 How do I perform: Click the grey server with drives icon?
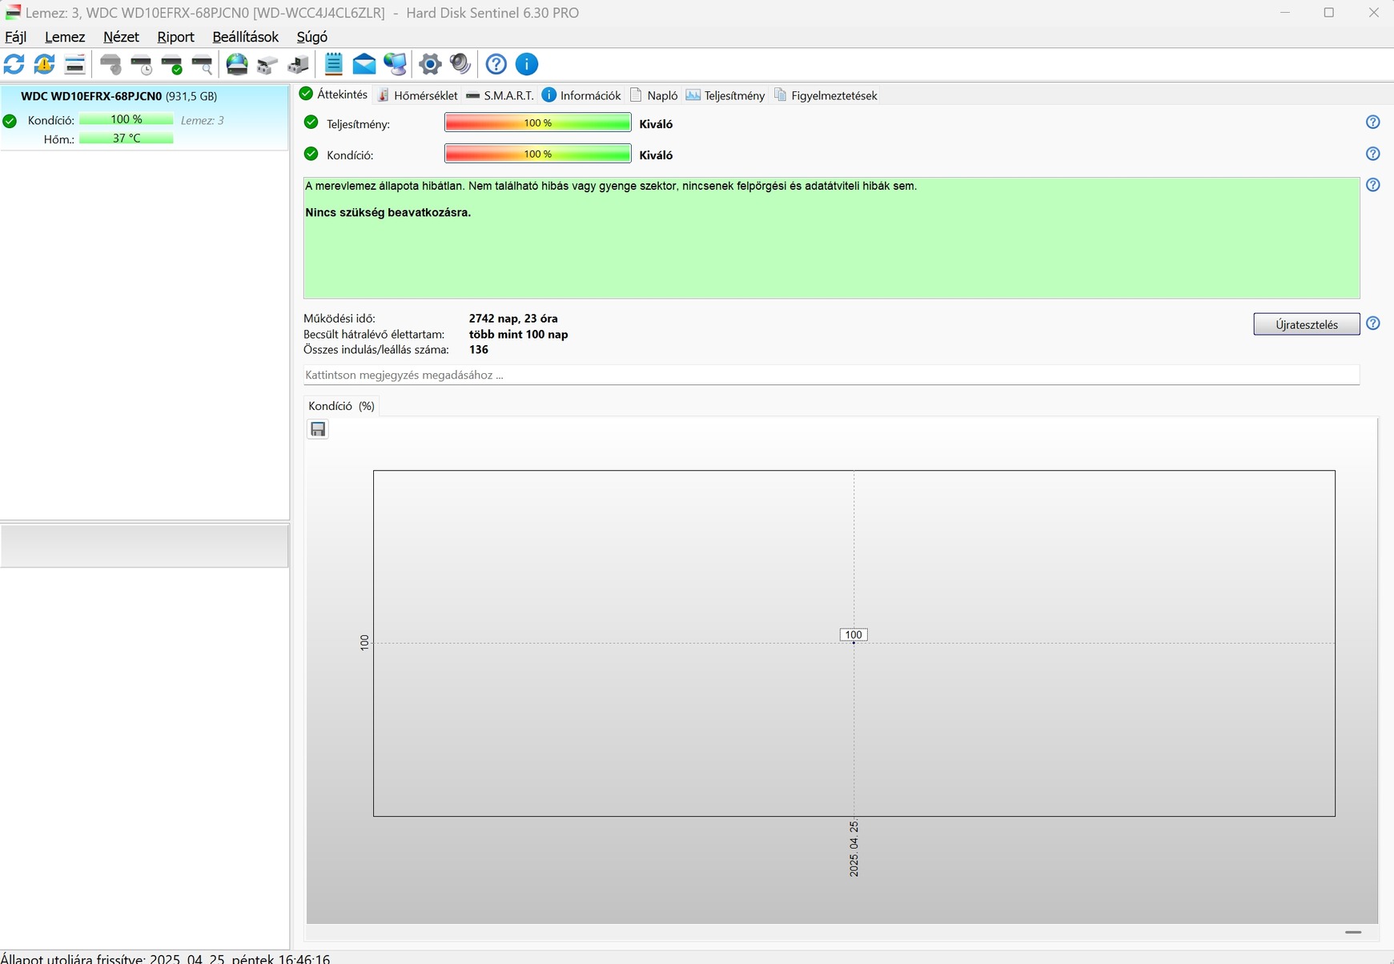298,64
